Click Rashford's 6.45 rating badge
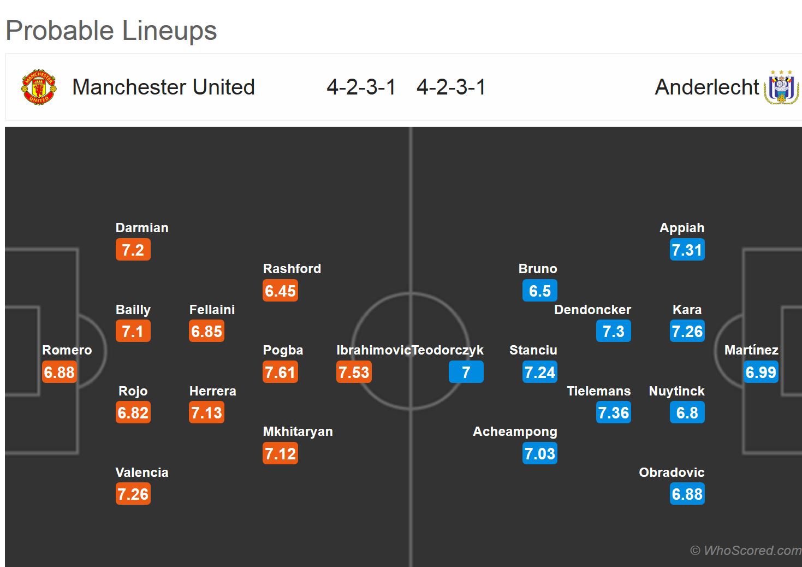Screen dimensions: 802x567 point(280,291)
